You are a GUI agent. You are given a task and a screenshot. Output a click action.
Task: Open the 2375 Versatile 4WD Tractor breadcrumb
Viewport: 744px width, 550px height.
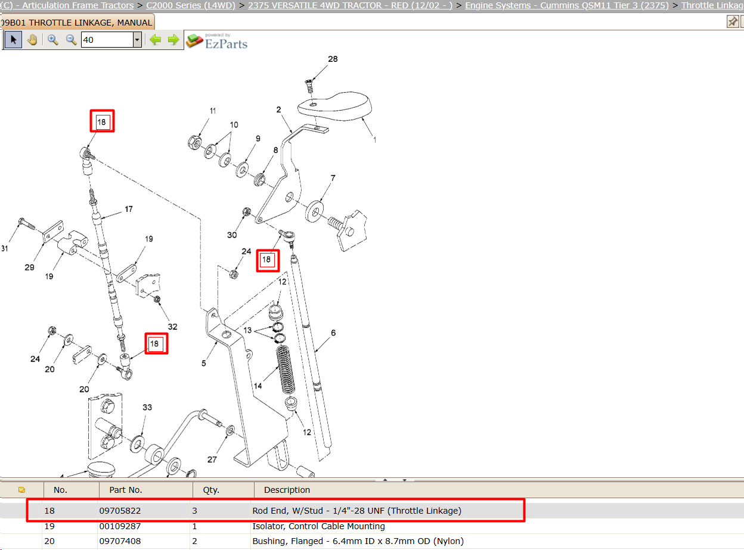pos(350,5)
